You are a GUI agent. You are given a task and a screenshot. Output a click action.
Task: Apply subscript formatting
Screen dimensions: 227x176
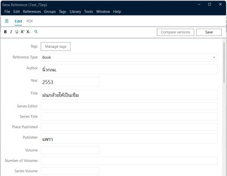tap(28, 32)
